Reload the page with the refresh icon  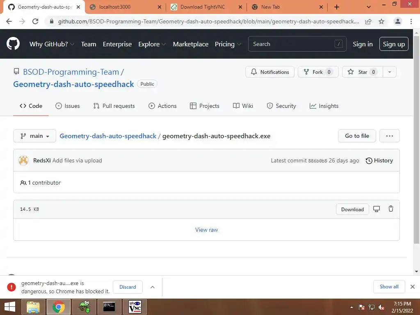pyautogui.click(x=35, y=21)
